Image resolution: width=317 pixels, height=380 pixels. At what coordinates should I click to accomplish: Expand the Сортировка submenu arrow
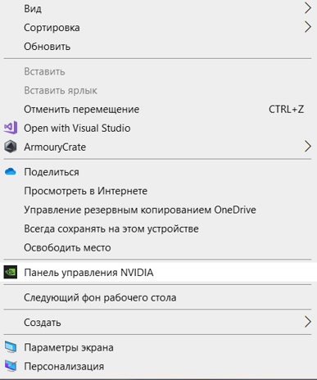(308, 27)
